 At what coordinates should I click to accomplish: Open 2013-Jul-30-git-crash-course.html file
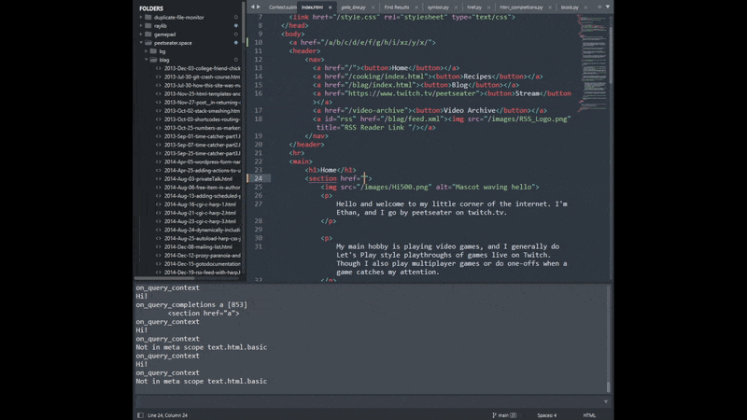point(203,77)
